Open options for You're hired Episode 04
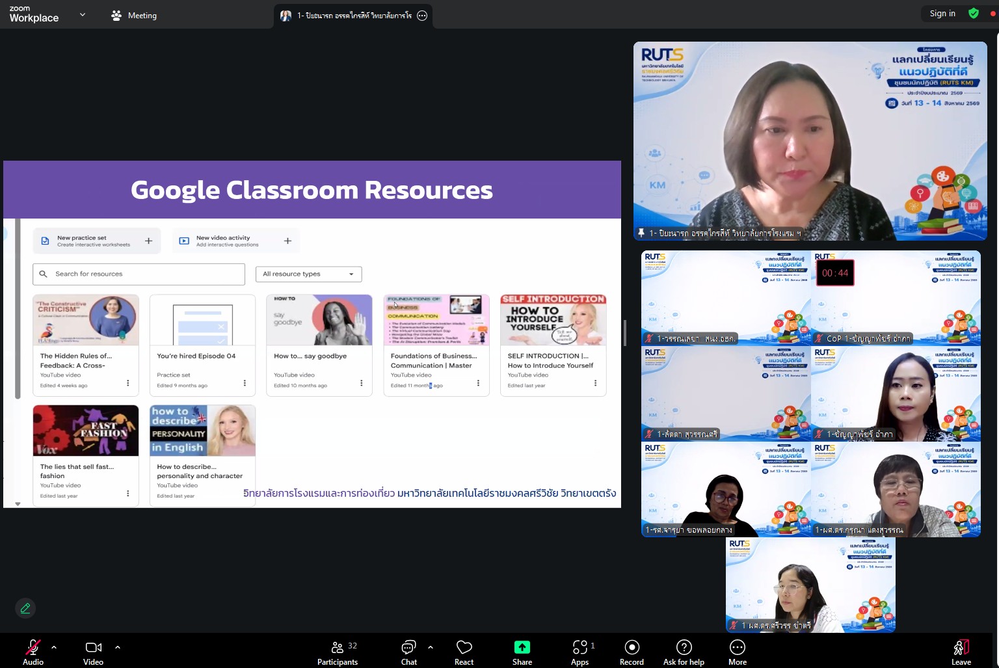 click(x=245, y=383)
